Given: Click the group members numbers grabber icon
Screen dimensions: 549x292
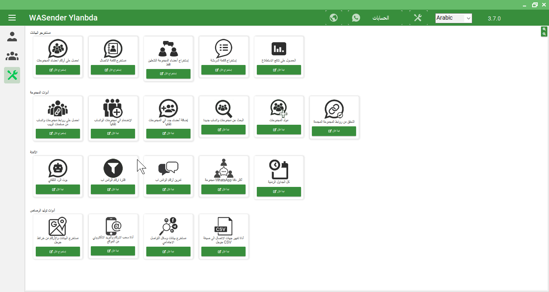Looking at the screenshot, I should point(58,49).
